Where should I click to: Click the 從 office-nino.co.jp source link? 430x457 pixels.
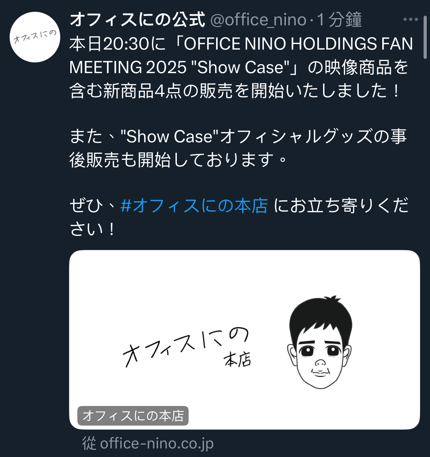pyautogui.click(x=148, y=443)
